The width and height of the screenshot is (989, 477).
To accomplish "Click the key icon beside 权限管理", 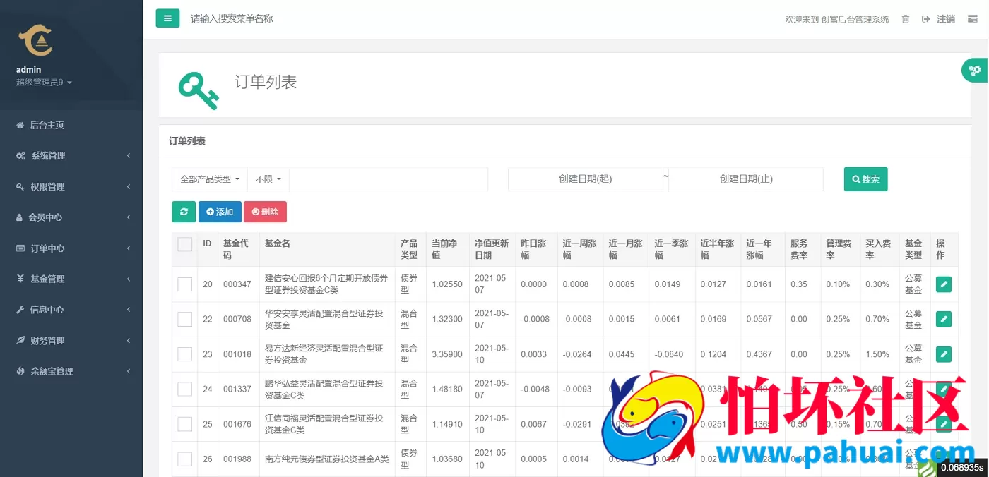I will point(20,187).
